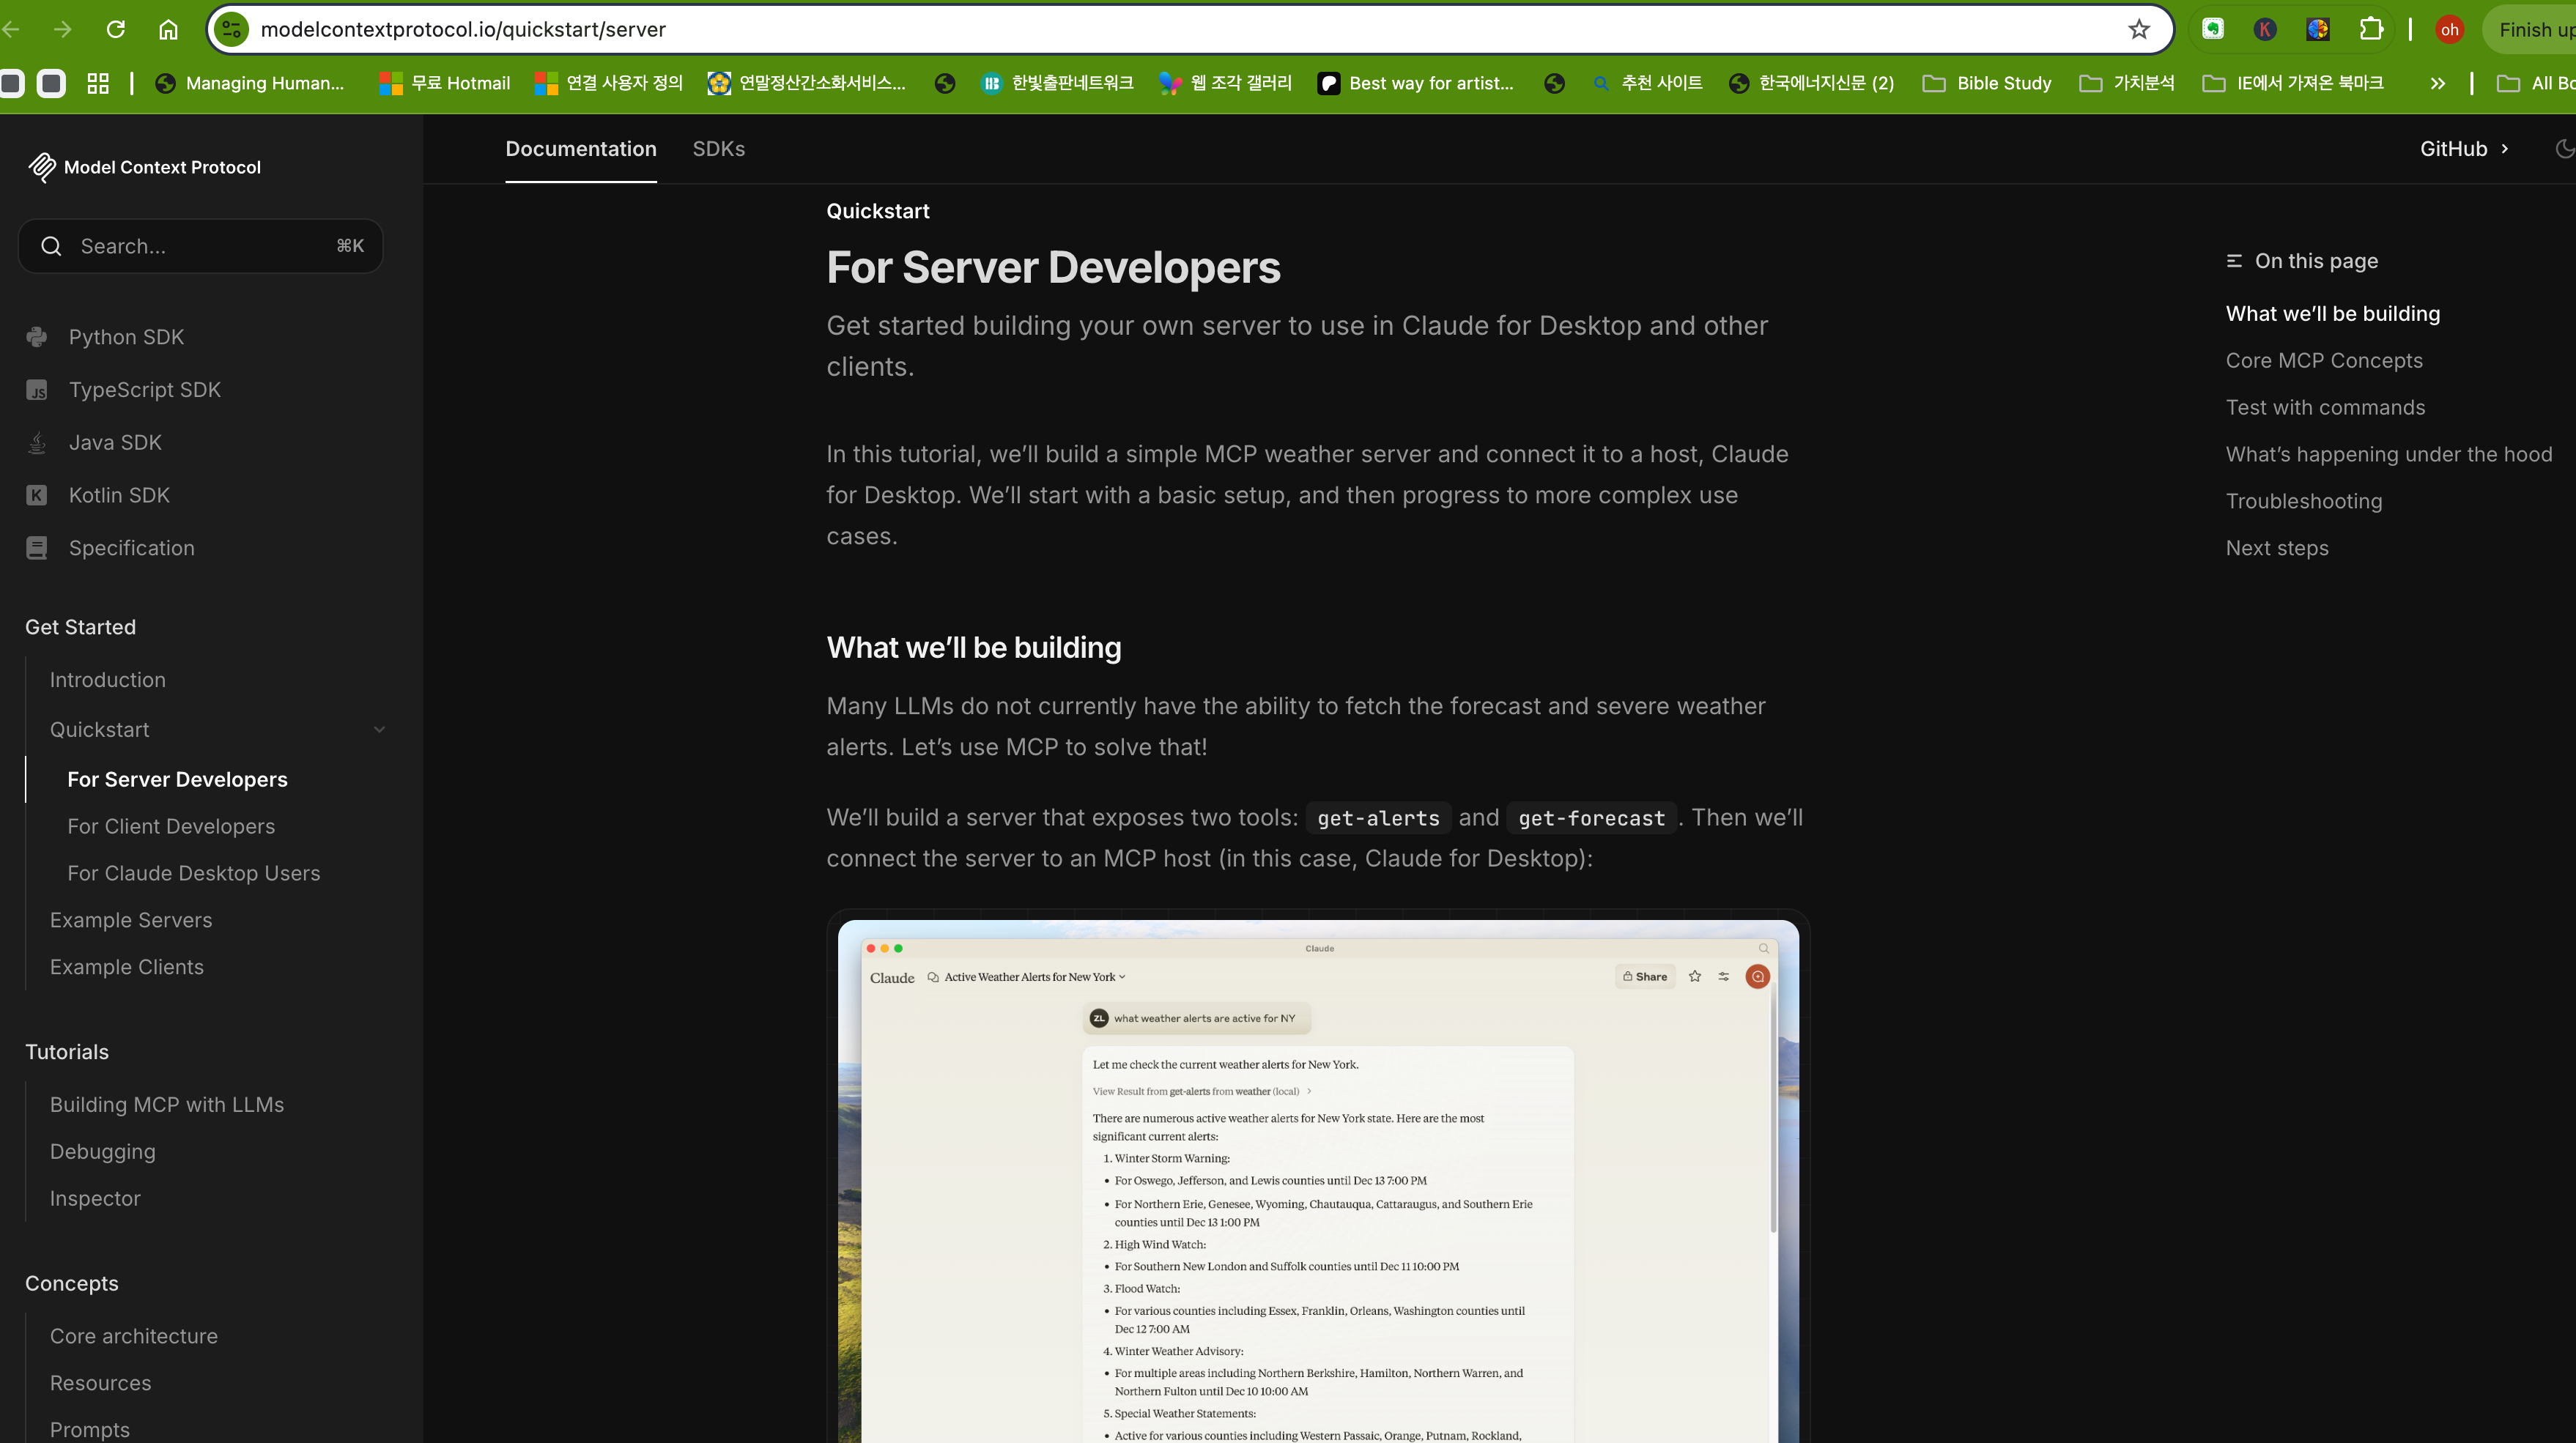The height and width of the screenshot is (1443, 2576).
Task: Click the Specification book icon
Action: coord(37,548)
